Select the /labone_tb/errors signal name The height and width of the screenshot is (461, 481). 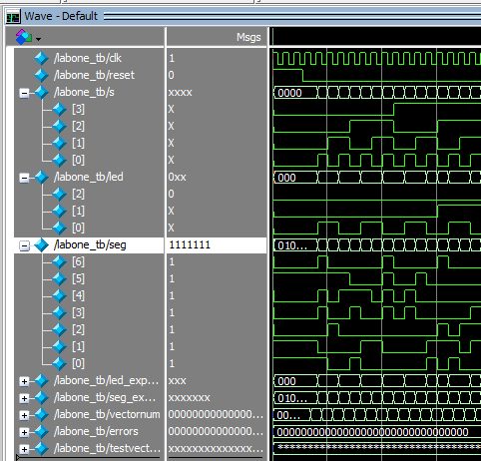pyautogui.click(x=96, y=431)
